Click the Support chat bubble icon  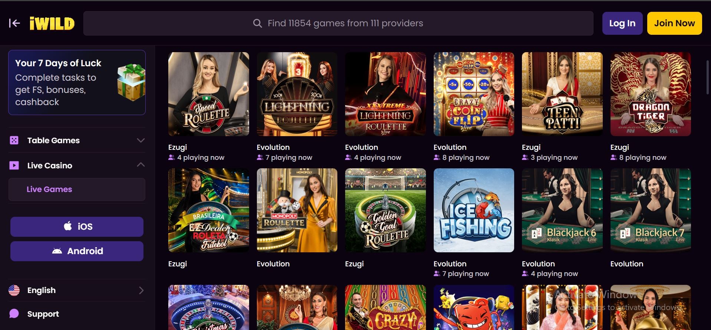(x=14, y=314)
